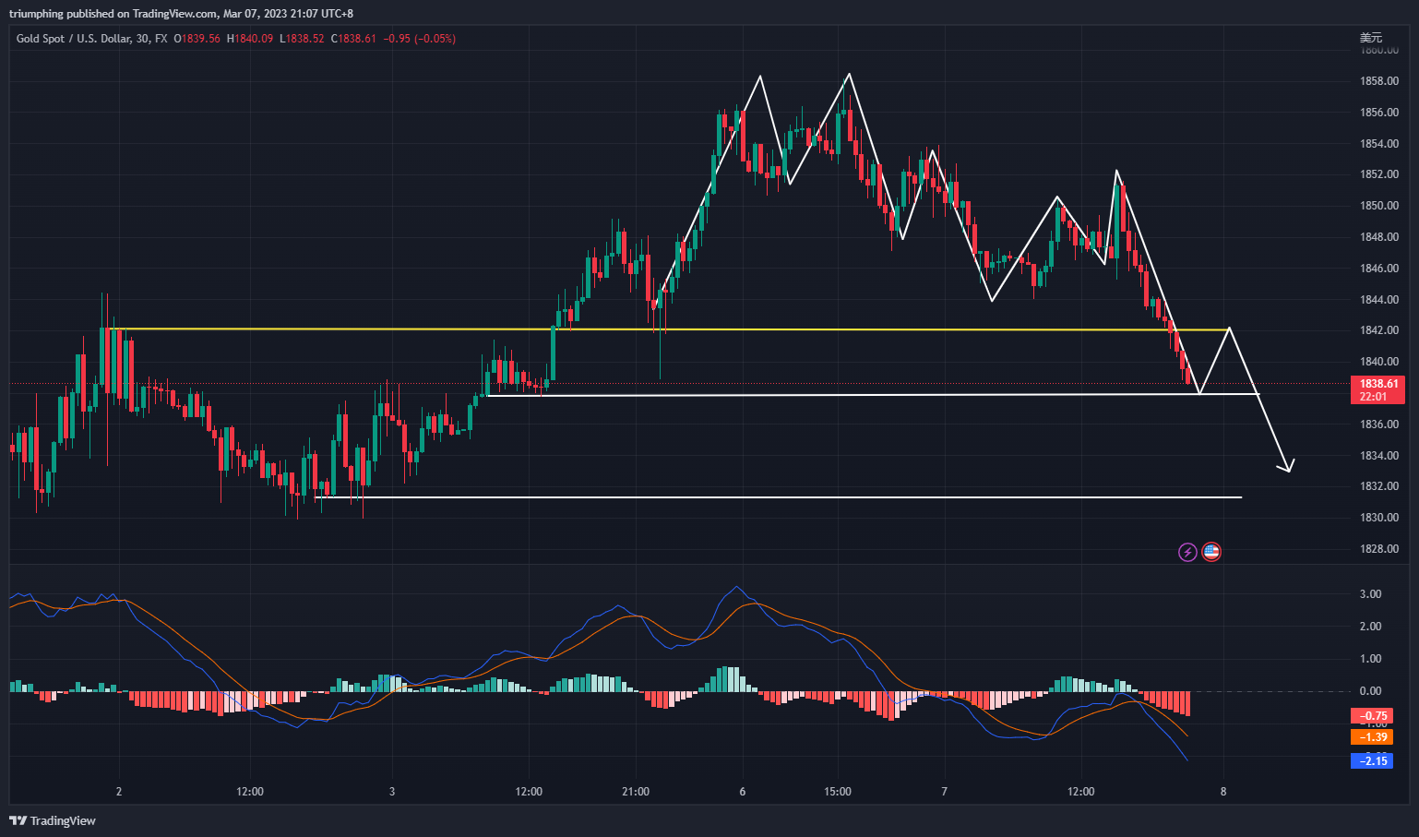Click the 1858.00 price axis label
The width and height of the screenshot is (1419, 837).
coord(1379,81)
